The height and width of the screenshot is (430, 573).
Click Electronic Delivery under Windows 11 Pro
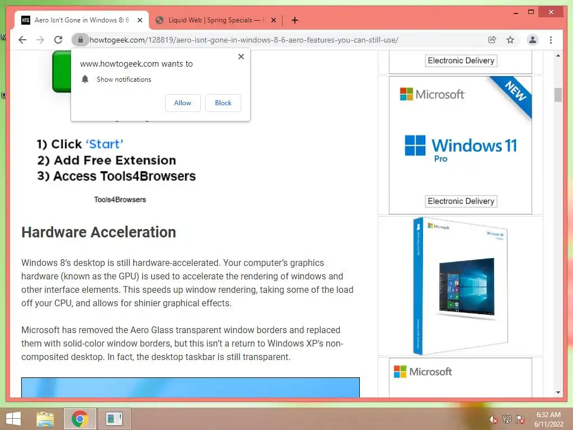tap(461, 201)
